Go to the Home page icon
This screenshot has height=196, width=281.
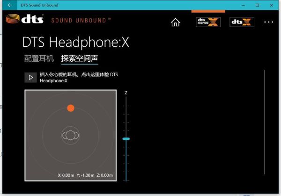[175, 22]
